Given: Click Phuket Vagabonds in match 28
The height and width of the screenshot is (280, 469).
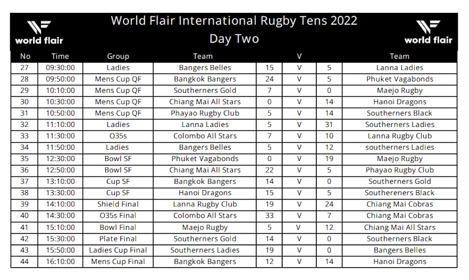Looking at the screenshot, I should [x=400, y=79].
